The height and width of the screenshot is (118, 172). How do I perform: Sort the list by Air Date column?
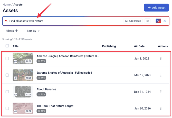coord(139,46)
